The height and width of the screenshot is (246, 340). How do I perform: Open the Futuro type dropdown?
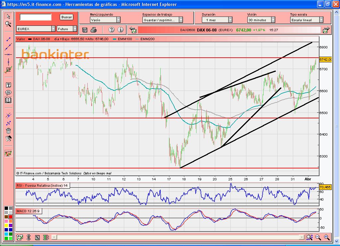click(67, 29)
